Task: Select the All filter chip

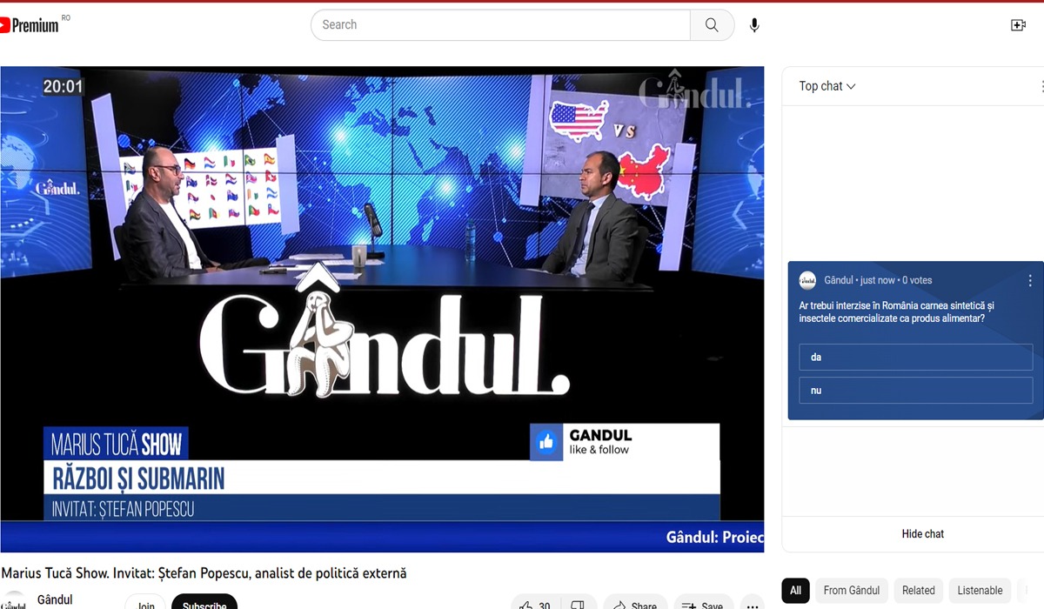Action: click(795, 590)
